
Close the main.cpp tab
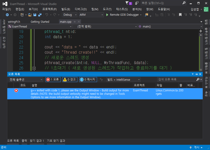tap(79, 22)
